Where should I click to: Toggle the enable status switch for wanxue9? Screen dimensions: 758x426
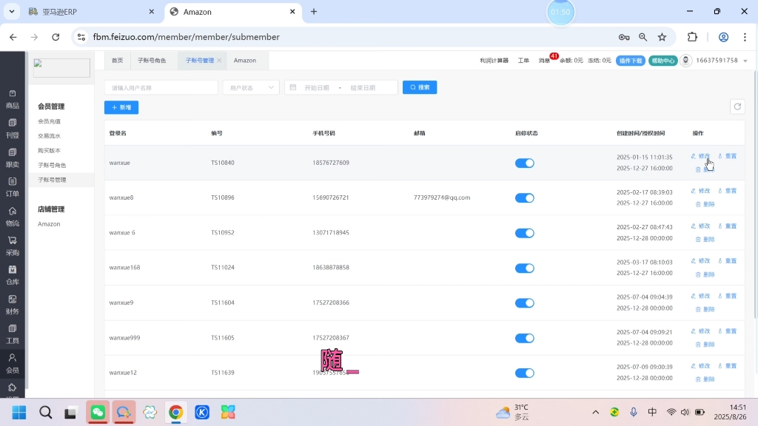[x=525, y=302]
